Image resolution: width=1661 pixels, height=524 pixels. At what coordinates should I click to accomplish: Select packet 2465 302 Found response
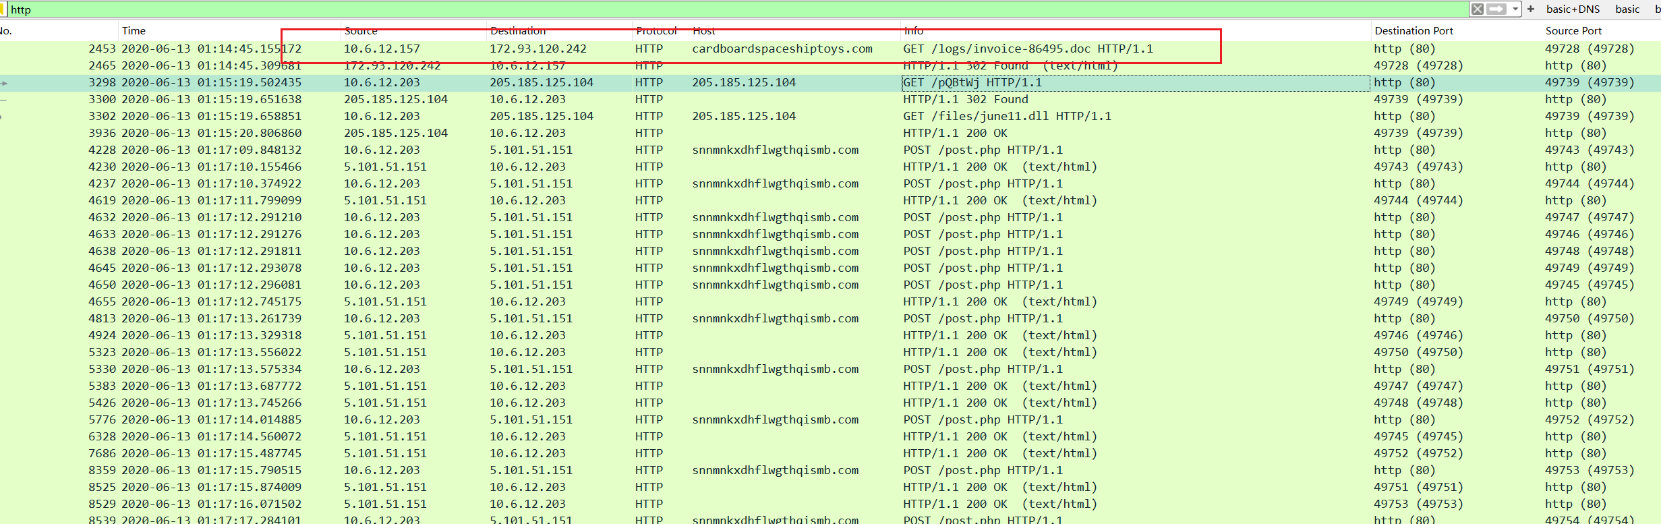1010,65
